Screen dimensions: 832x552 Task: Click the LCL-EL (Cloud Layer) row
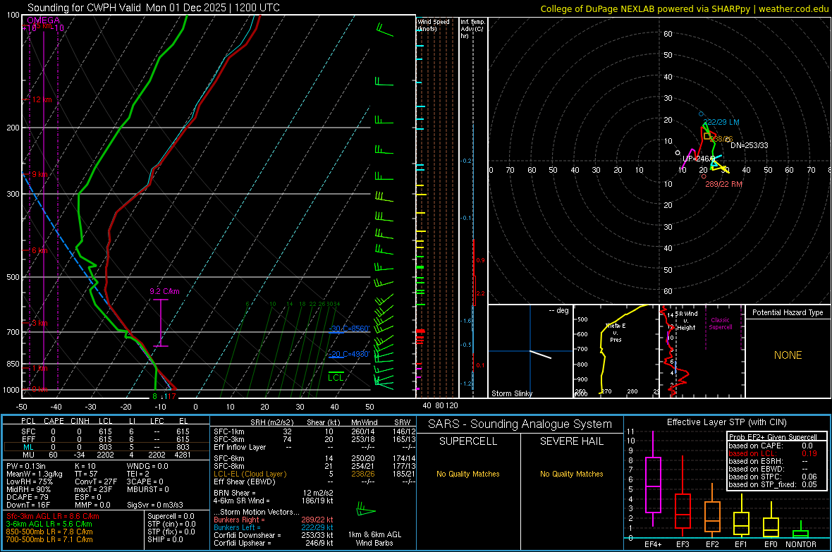(314, 474)
